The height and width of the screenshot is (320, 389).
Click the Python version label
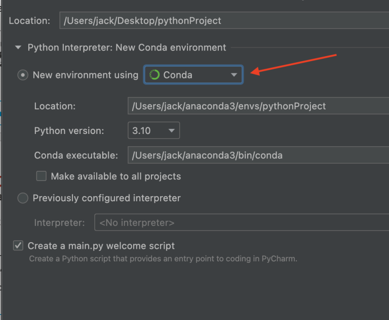click(69, 130)
